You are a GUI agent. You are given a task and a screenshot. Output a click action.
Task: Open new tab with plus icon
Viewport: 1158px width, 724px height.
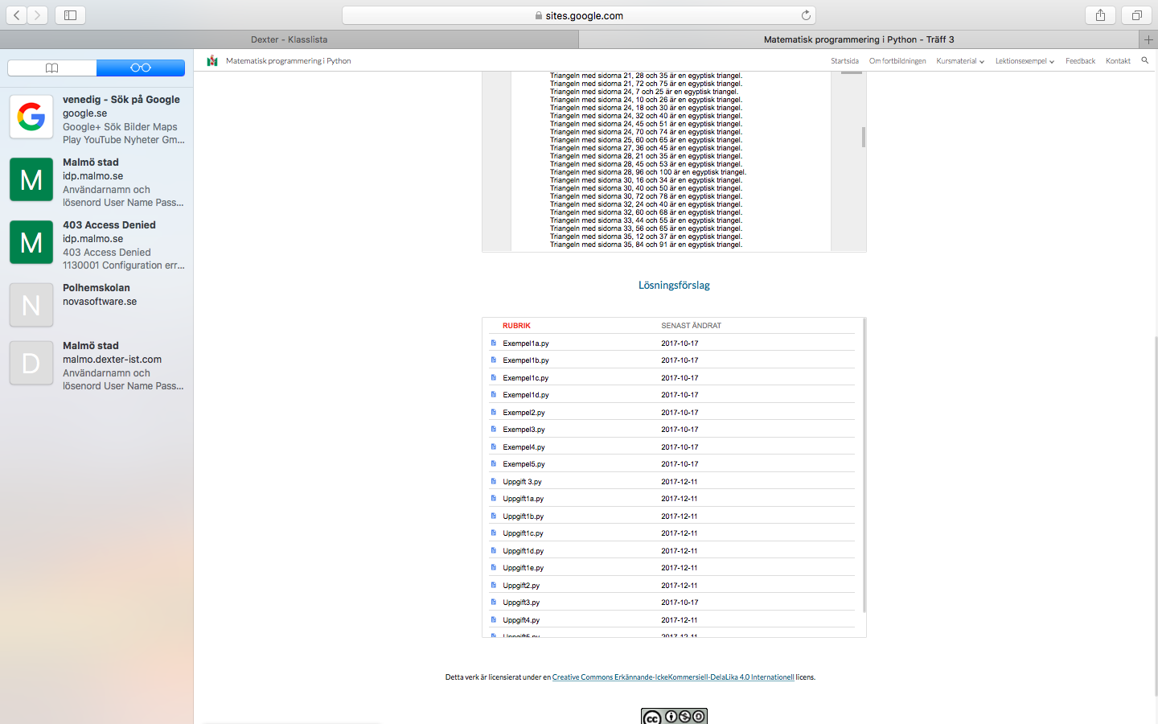(x=1148, y=39)
